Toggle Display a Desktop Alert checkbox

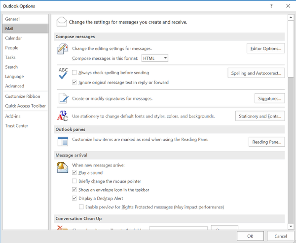point(74,199)
